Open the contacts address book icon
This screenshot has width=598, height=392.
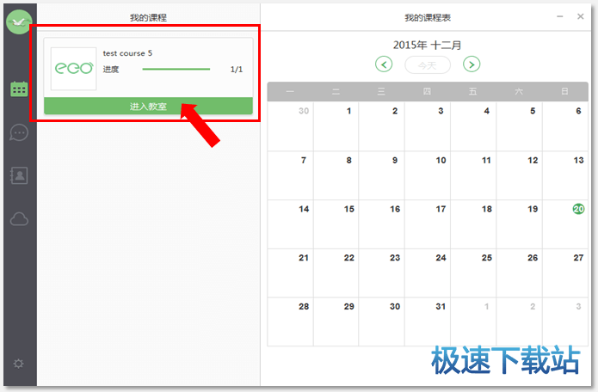pyautogui.click(x=19, y=175)
